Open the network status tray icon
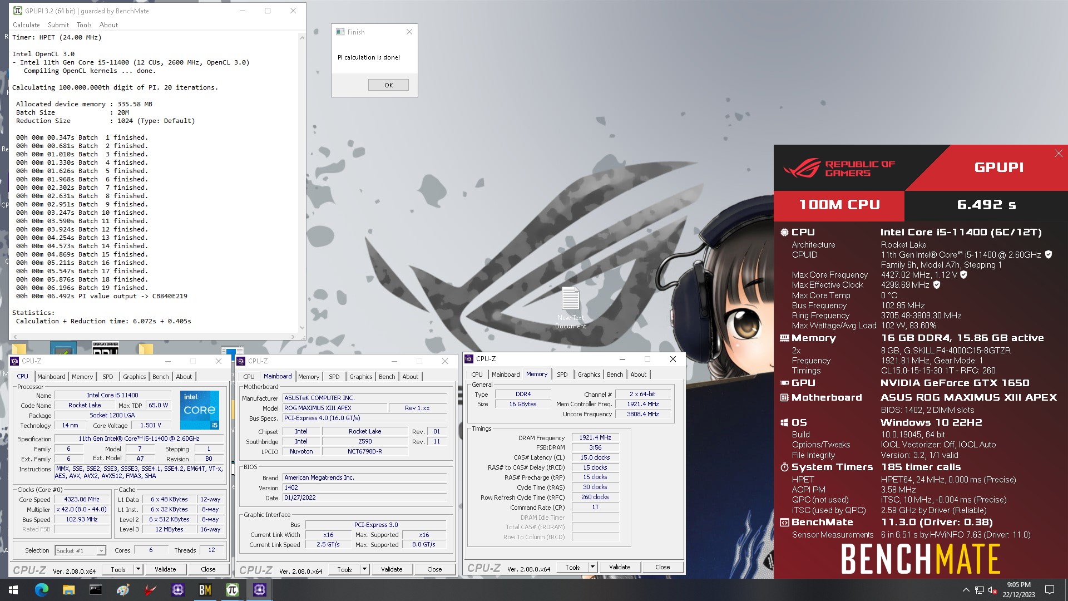 980,590
